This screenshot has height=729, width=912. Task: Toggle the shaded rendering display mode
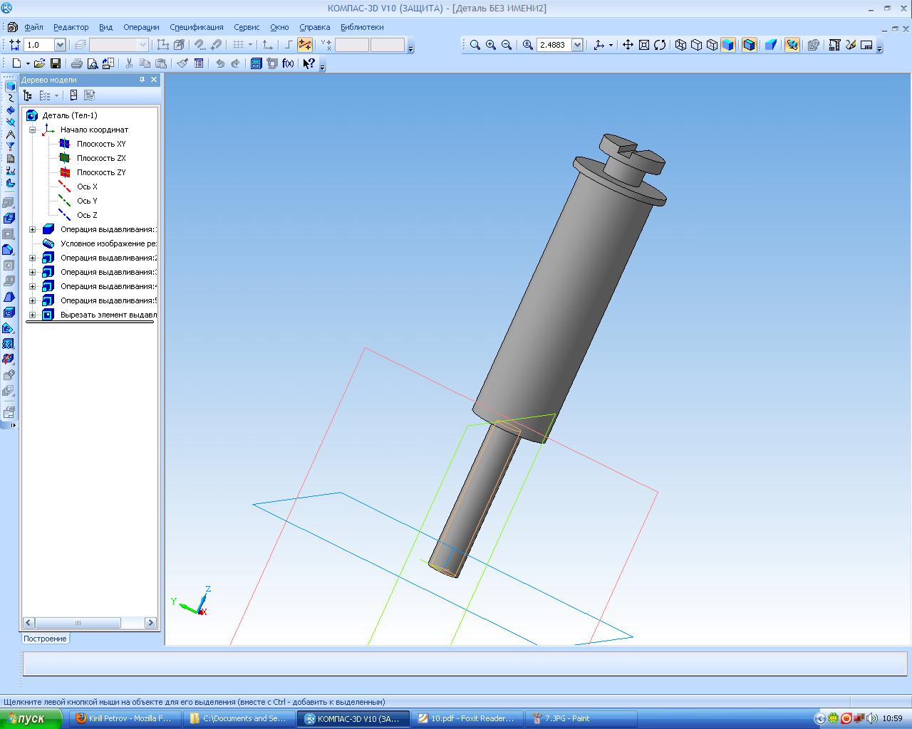tap(727, 45)
